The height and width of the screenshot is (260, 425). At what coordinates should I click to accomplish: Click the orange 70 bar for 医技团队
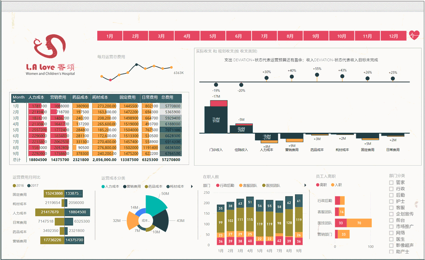coord(359,223)
